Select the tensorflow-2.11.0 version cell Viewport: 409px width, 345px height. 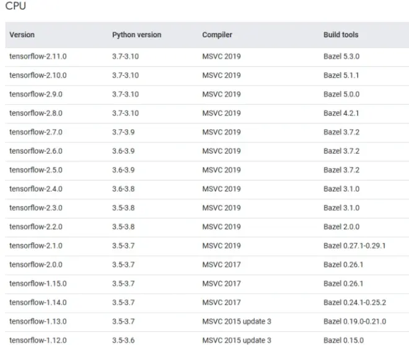(38, 56)
